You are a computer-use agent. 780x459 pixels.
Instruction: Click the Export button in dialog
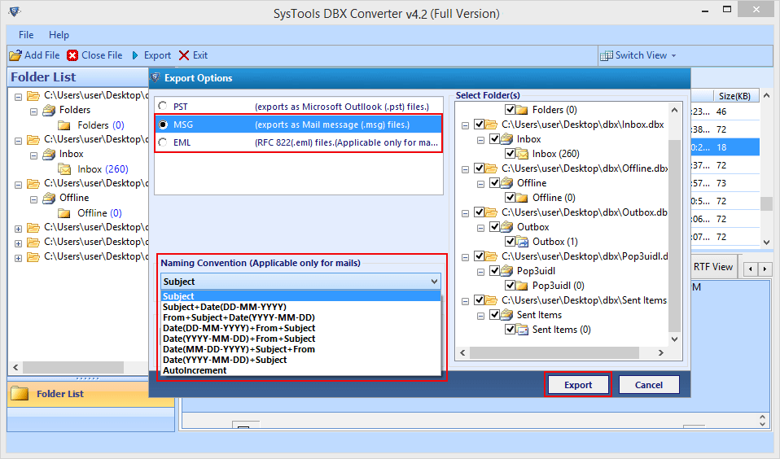[578, 385]
